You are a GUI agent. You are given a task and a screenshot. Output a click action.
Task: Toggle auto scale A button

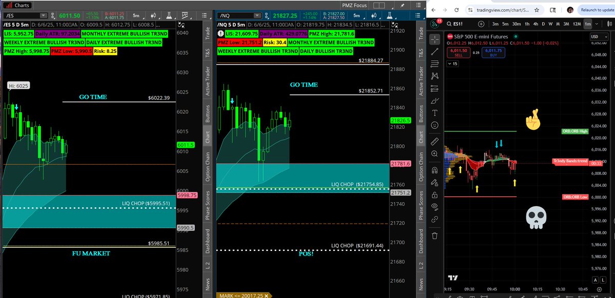[596, 280]
